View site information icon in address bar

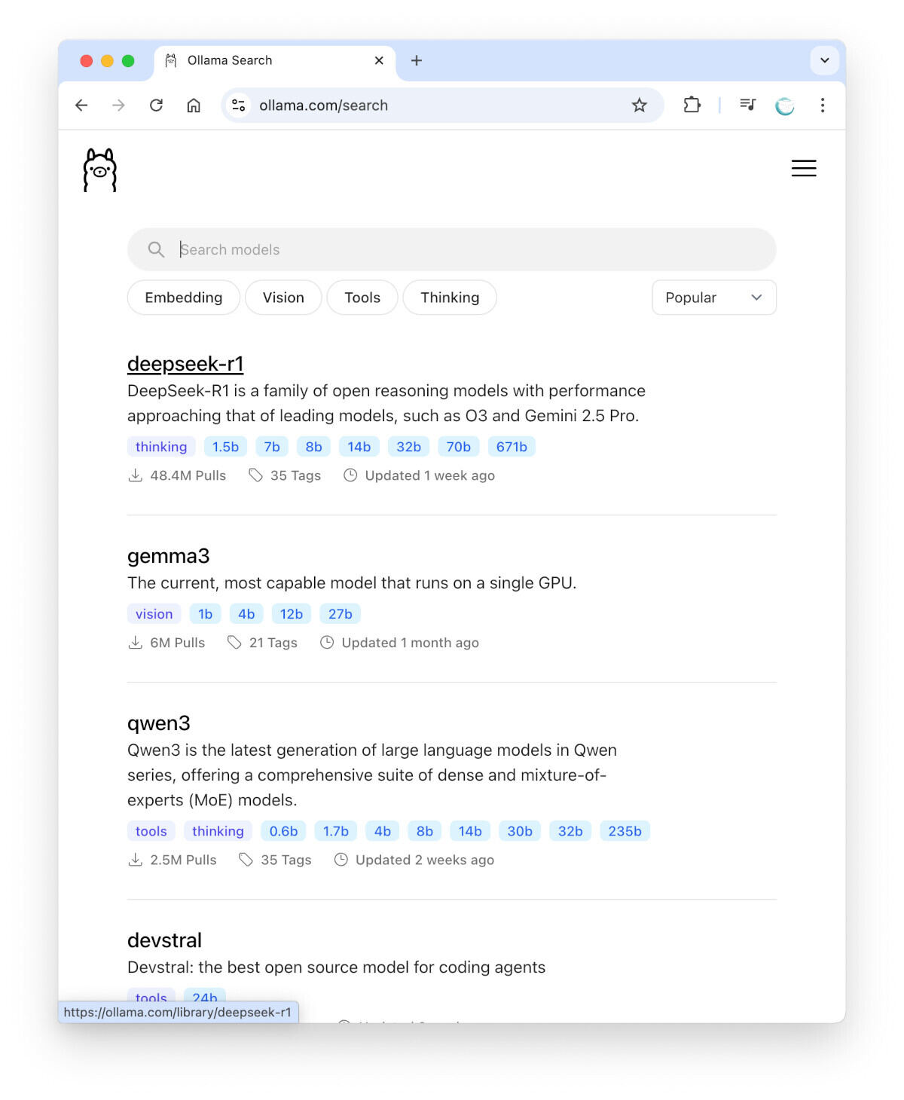click(239, 105)
